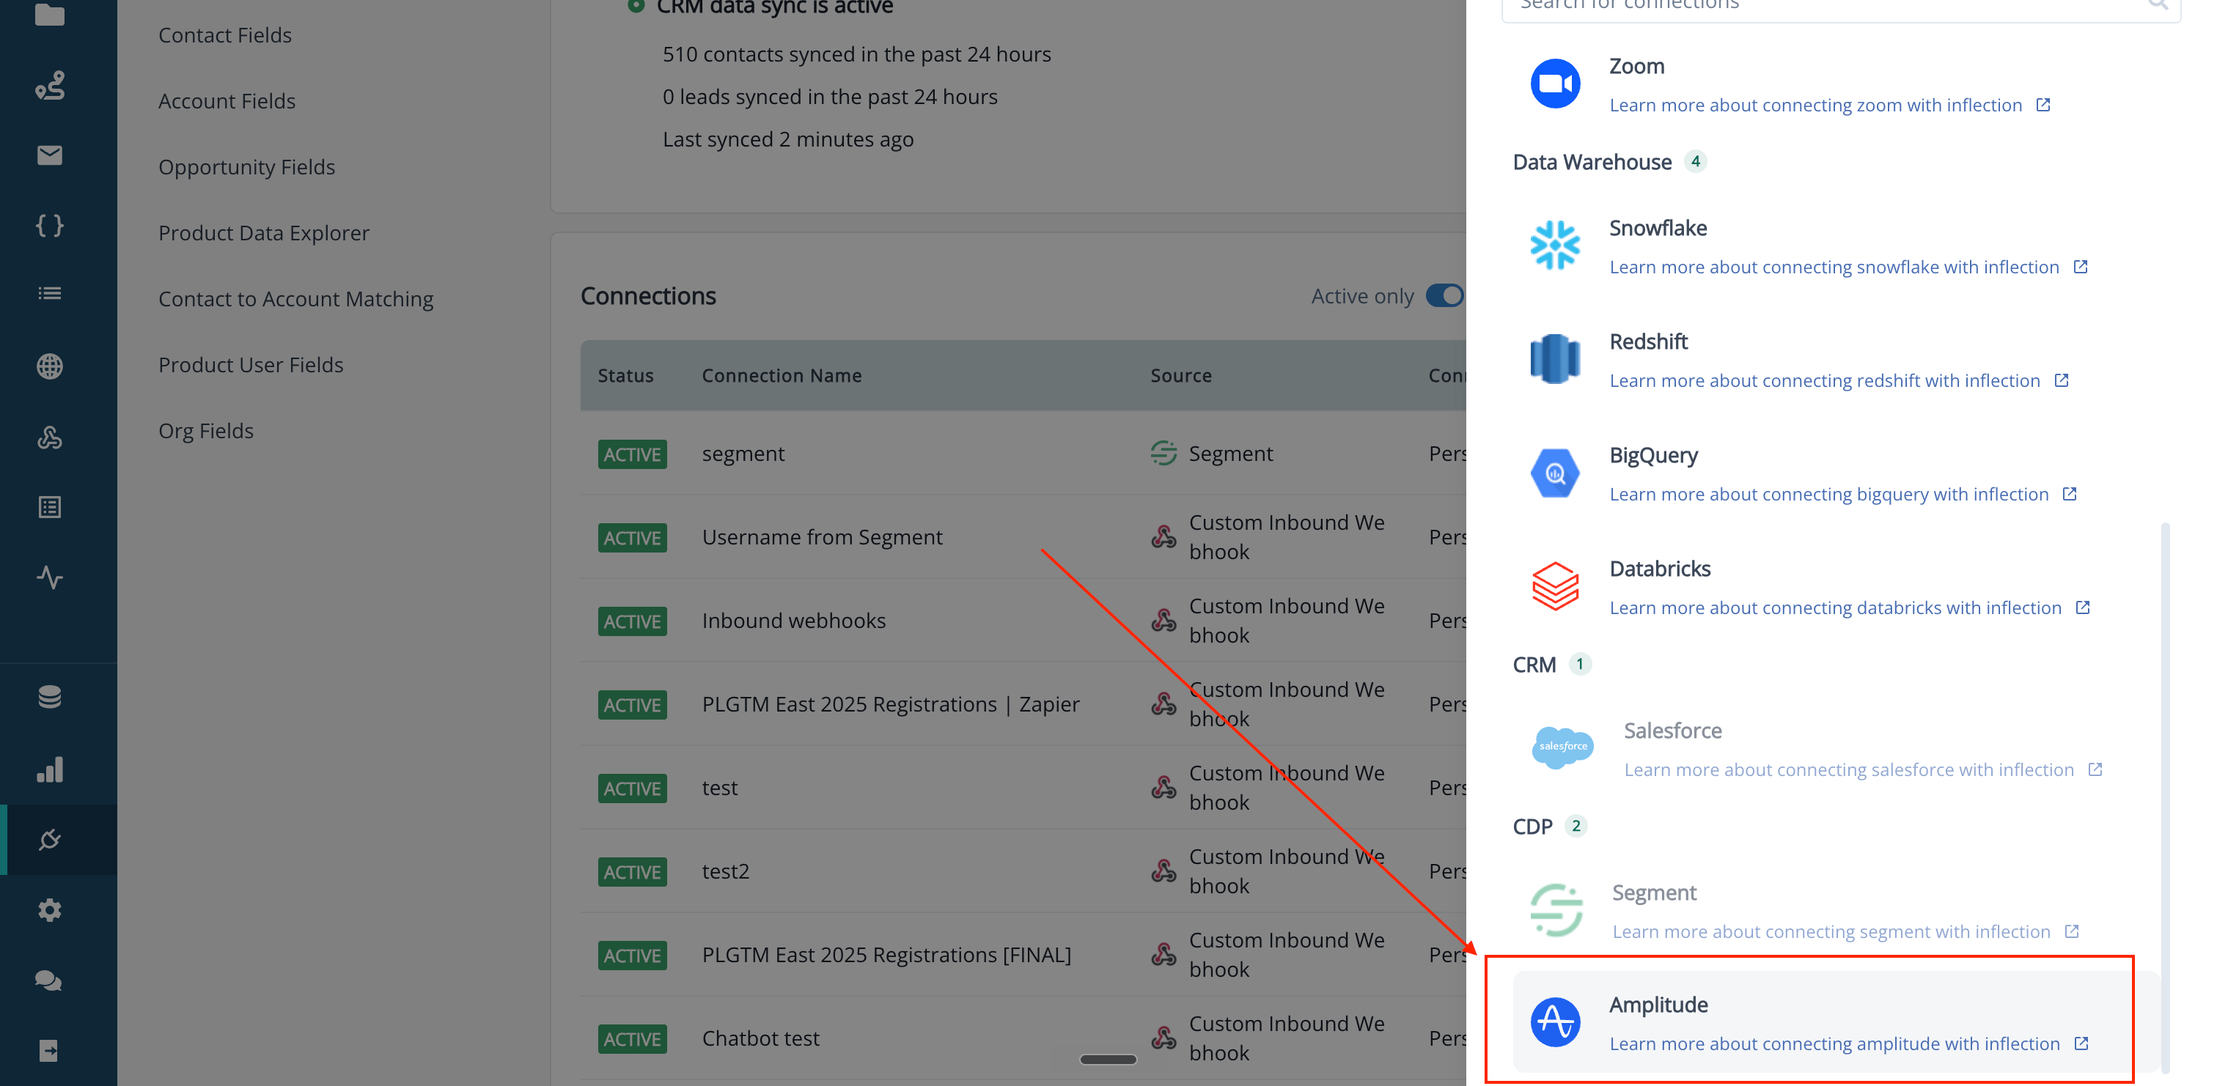Viewport: 2217px width, 1086px height.
Task: Open the email envelope icon in sidebar
Action: [x=50, y=155]
